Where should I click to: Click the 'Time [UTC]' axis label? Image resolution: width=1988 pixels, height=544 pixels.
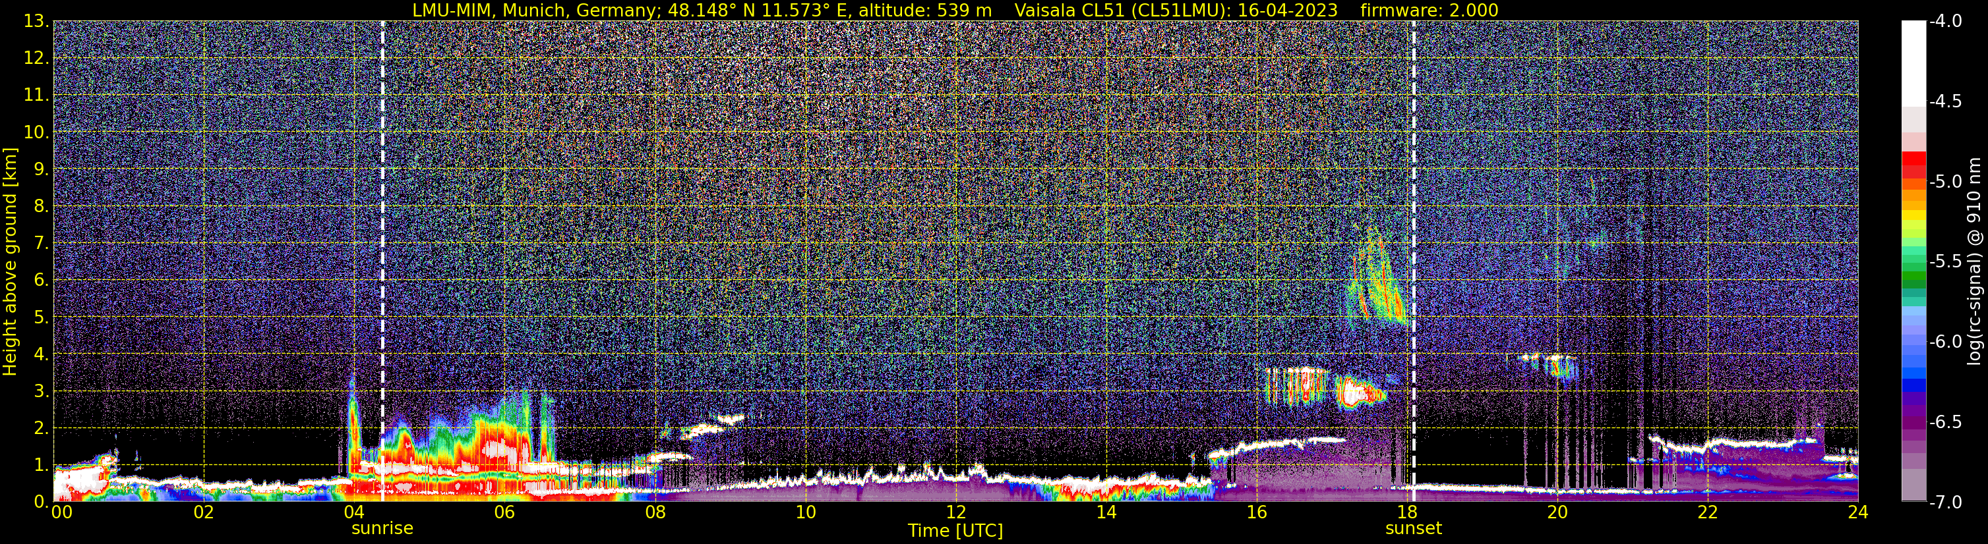tap(955, 530)
